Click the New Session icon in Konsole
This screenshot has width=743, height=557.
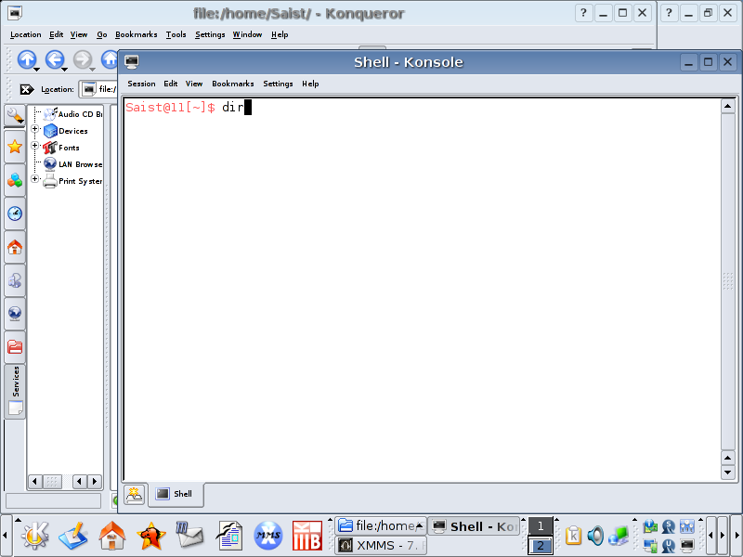click(135, 494)
